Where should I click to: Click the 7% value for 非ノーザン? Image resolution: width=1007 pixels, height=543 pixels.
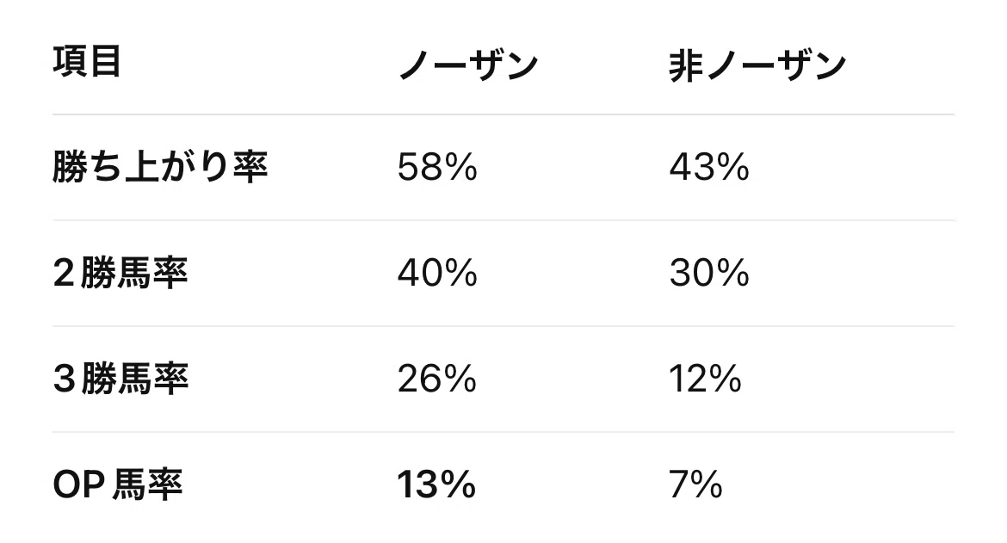click(695, 484)
